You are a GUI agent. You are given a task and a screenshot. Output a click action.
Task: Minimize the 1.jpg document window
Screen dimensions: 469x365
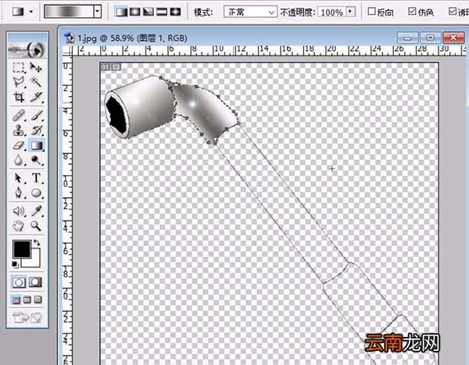pyautogui.click(x=407, y=38)
